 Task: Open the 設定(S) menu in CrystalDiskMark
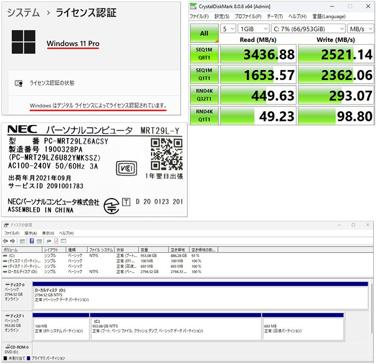[x=221, y=16]
